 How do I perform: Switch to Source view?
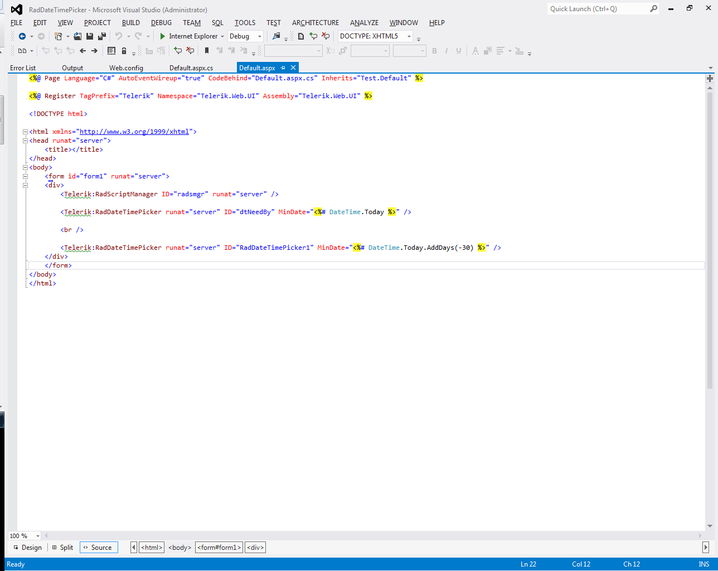(x=99, y=548)
